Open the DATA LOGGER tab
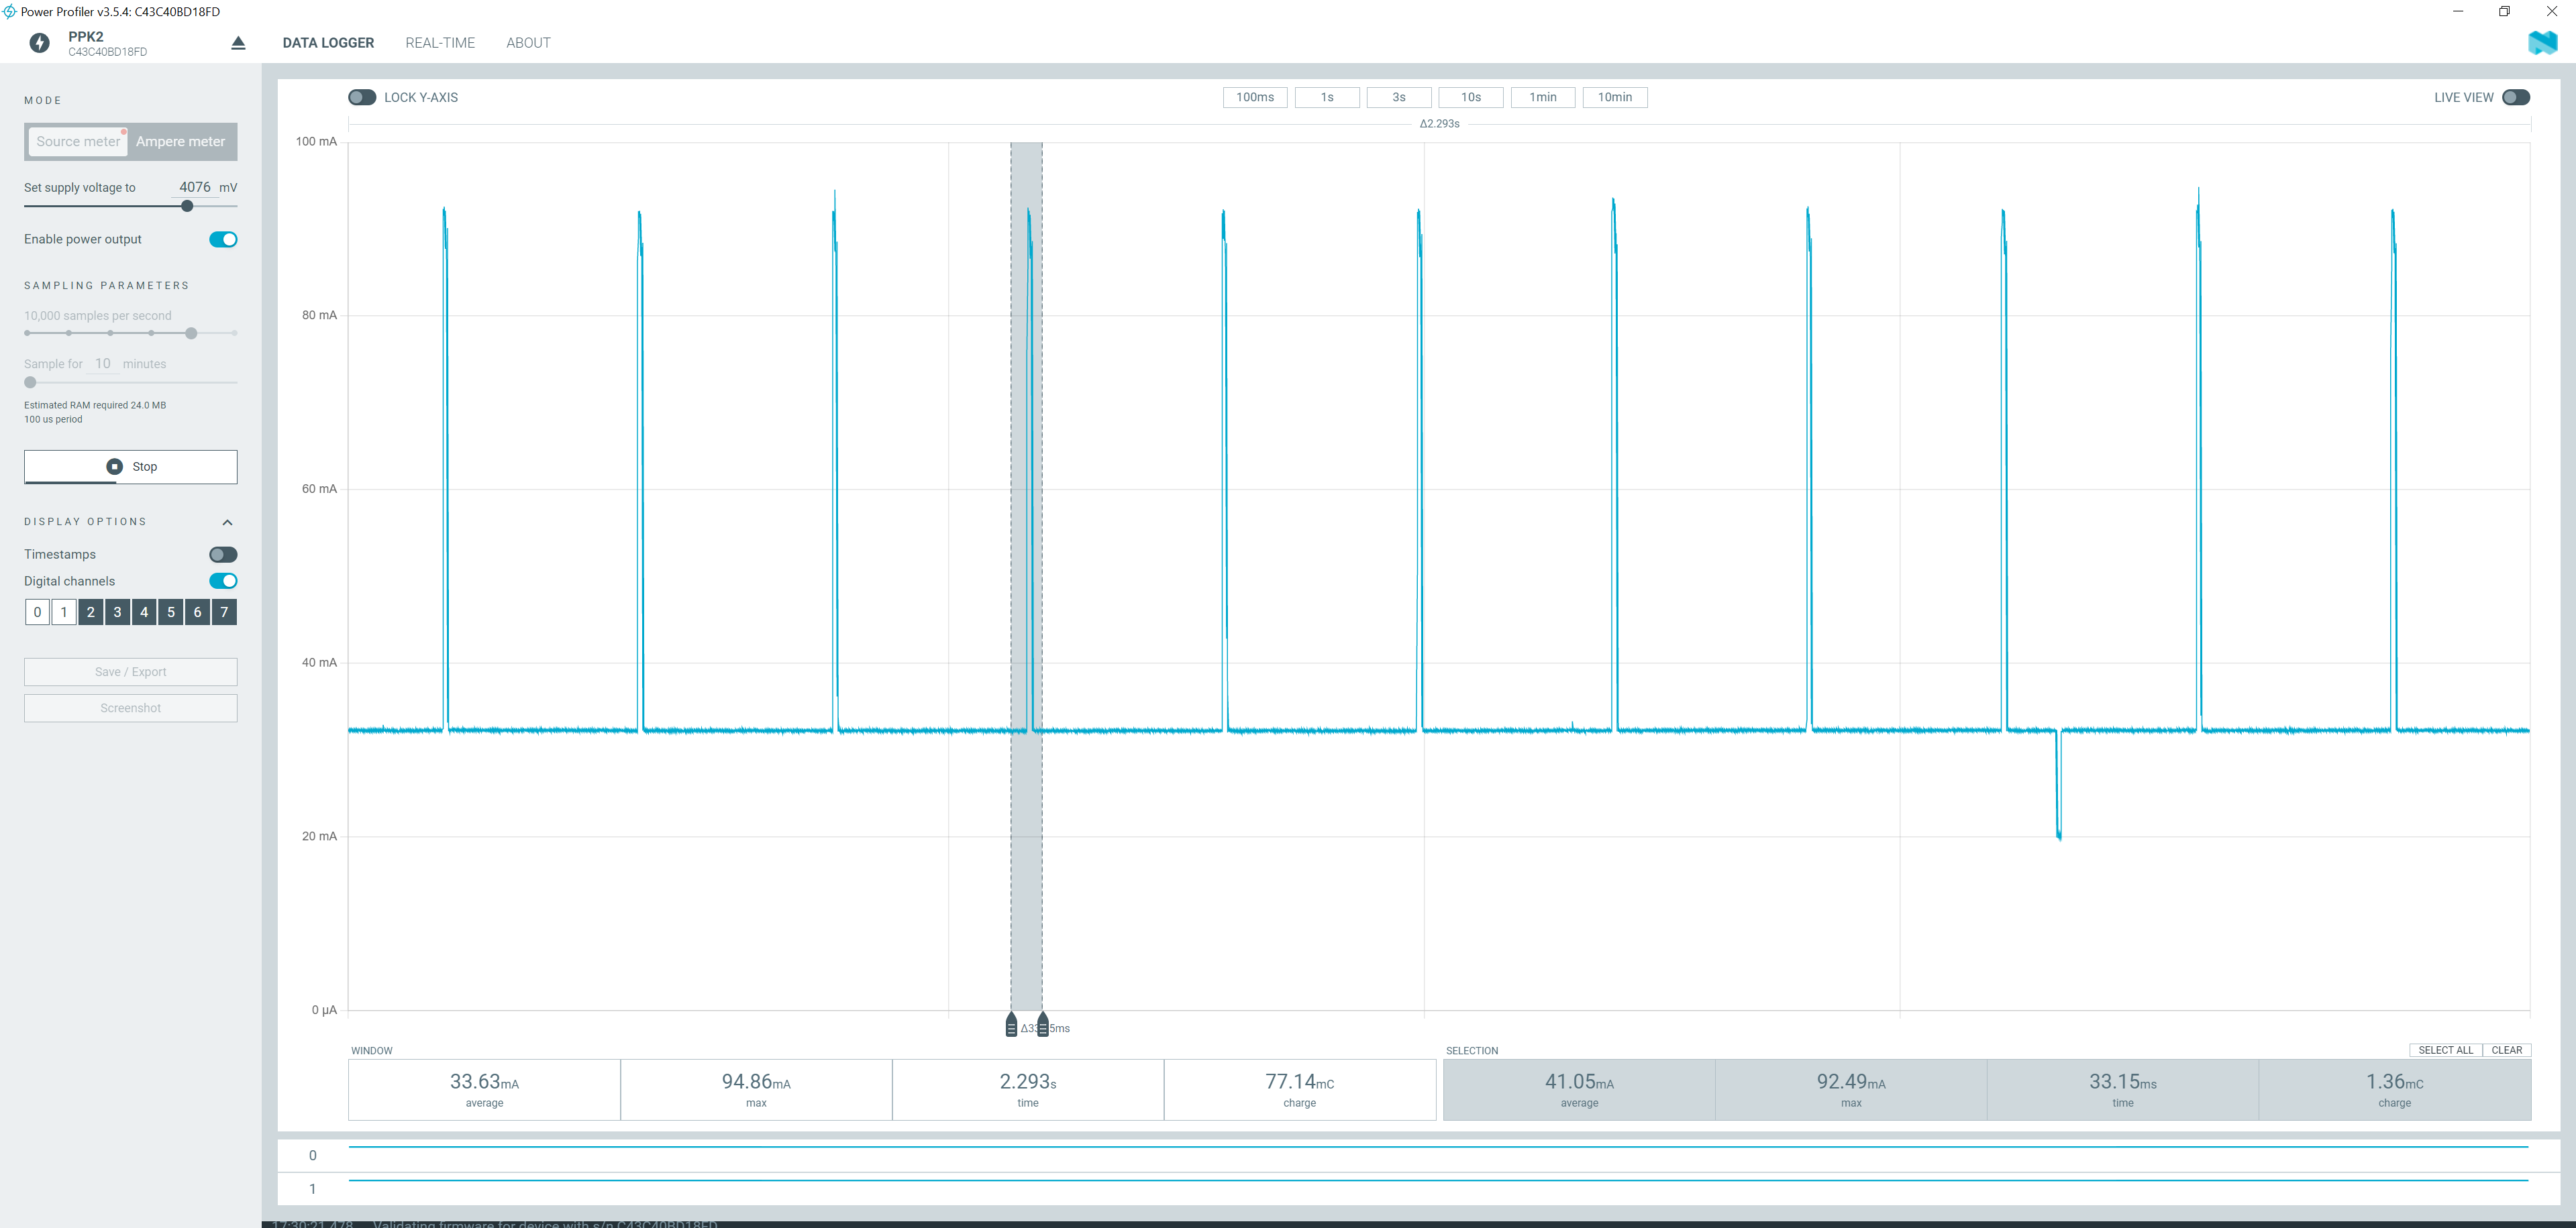 click(328, 43)
